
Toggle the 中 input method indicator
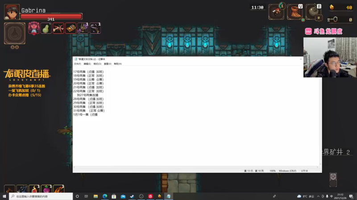pos(332,196)
